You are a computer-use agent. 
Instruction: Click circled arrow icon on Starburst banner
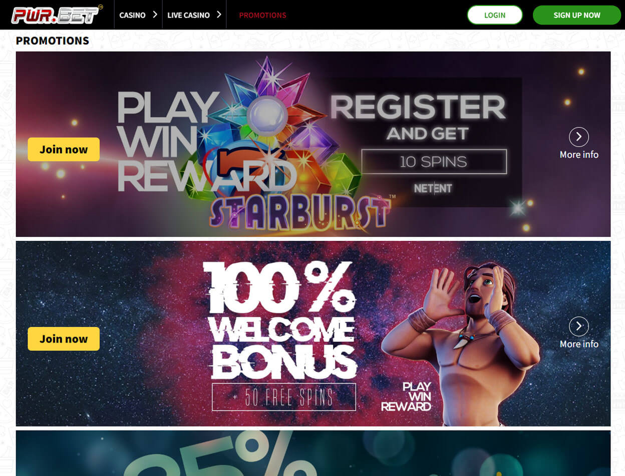(579, 137)
